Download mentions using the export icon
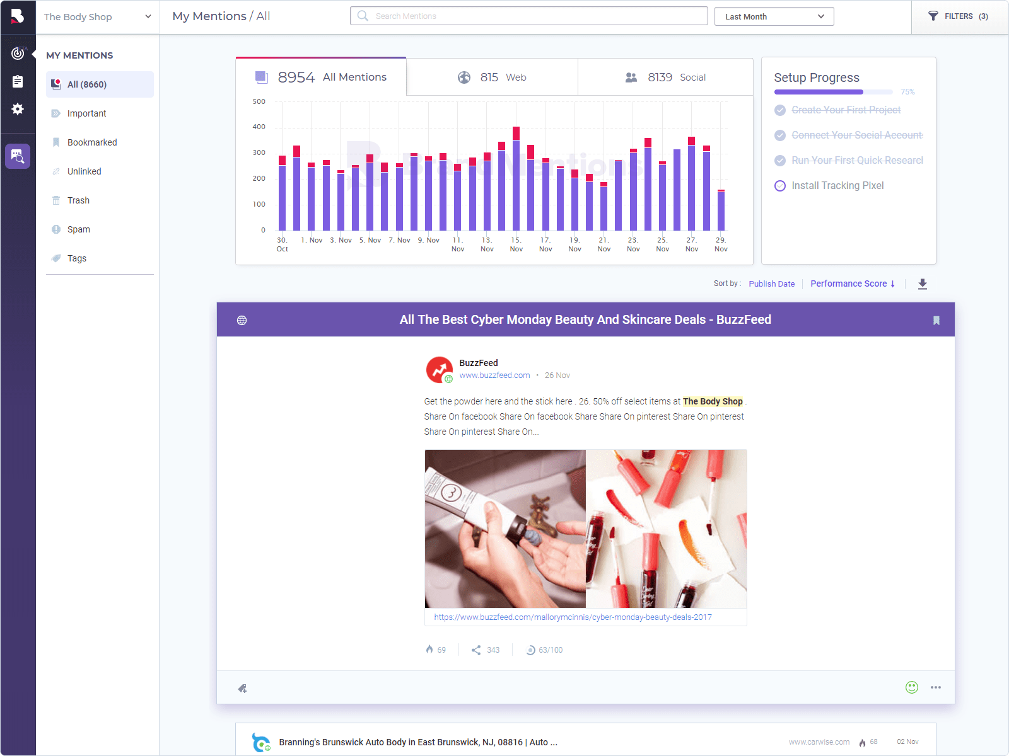The image size is (1009, 756). point(923,284)
